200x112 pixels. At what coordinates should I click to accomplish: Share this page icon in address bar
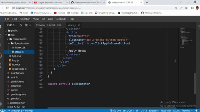[x=181, y=8]
